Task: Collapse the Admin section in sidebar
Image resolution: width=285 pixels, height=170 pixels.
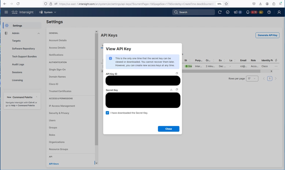Action: [39, 33]
